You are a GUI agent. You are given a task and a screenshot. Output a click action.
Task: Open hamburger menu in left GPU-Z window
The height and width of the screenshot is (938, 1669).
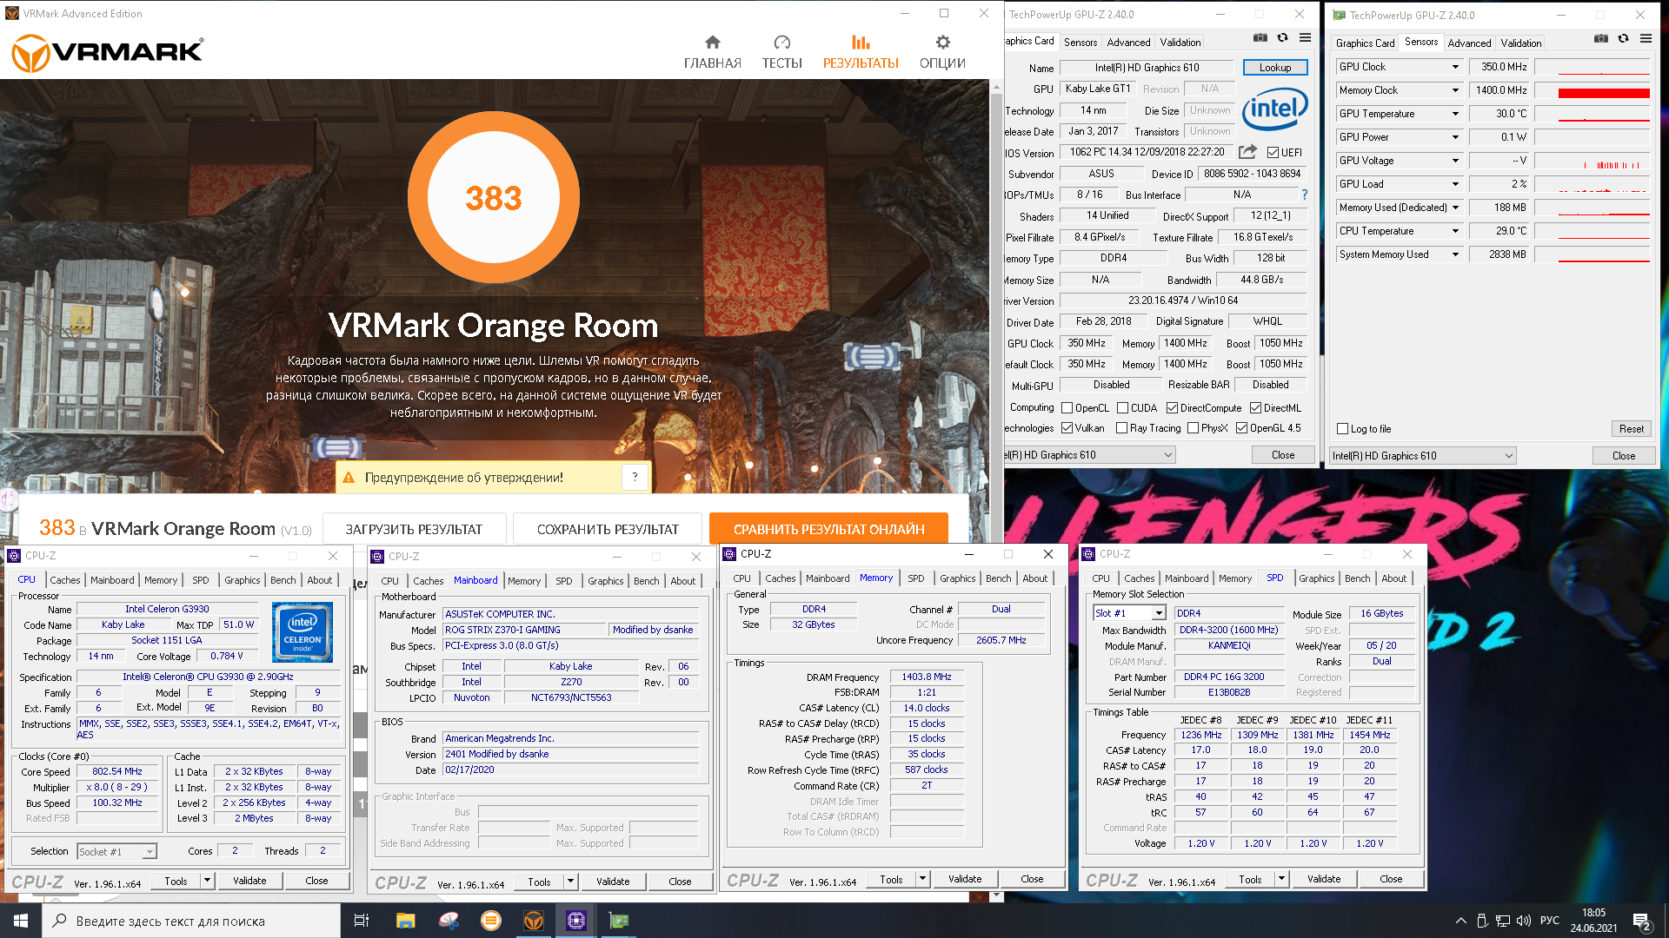[1305, 38]
